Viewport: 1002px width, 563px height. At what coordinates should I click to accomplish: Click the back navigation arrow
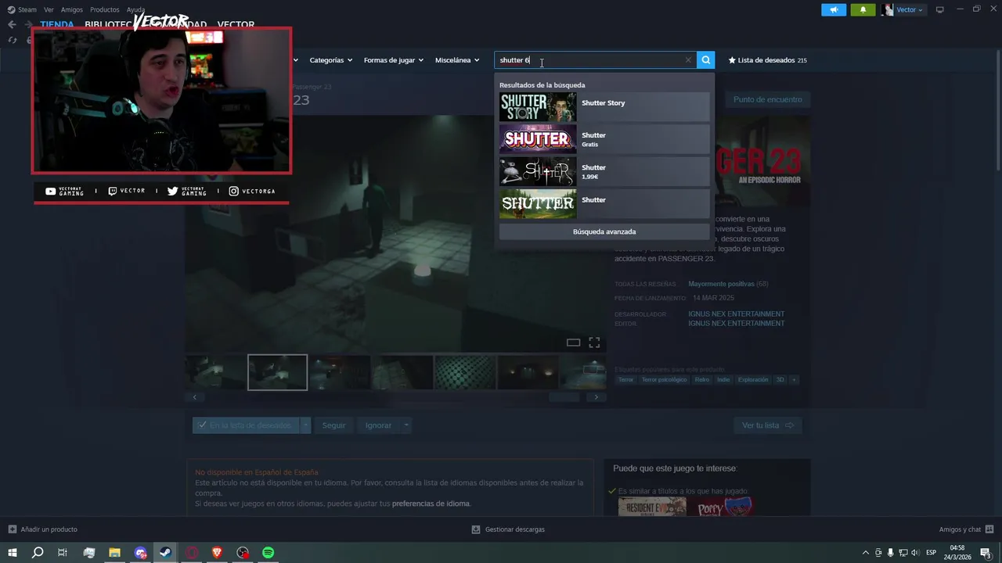12,24
